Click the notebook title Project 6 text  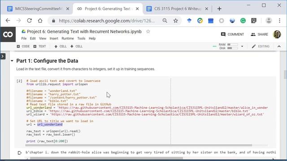coord(84,32)
